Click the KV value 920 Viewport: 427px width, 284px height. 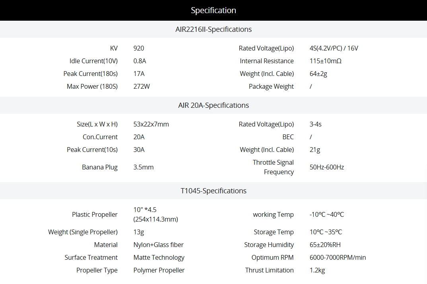coord(139,48)
